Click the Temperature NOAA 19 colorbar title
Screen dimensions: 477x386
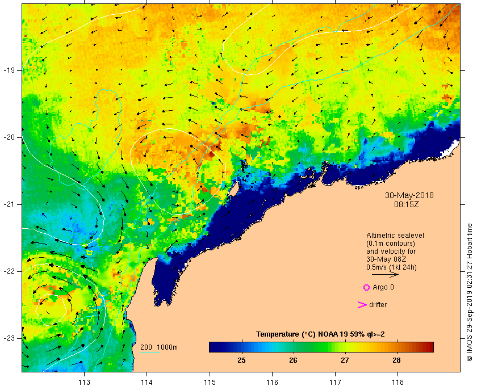pyautogui.click(x=320, y=334)
